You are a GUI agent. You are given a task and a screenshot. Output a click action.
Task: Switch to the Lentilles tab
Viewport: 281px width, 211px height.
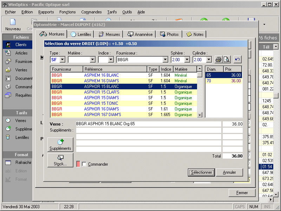pos(81,34)
